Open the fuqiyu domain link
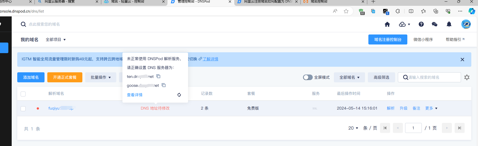Screen dimensions: 478x146 [61, 108]
